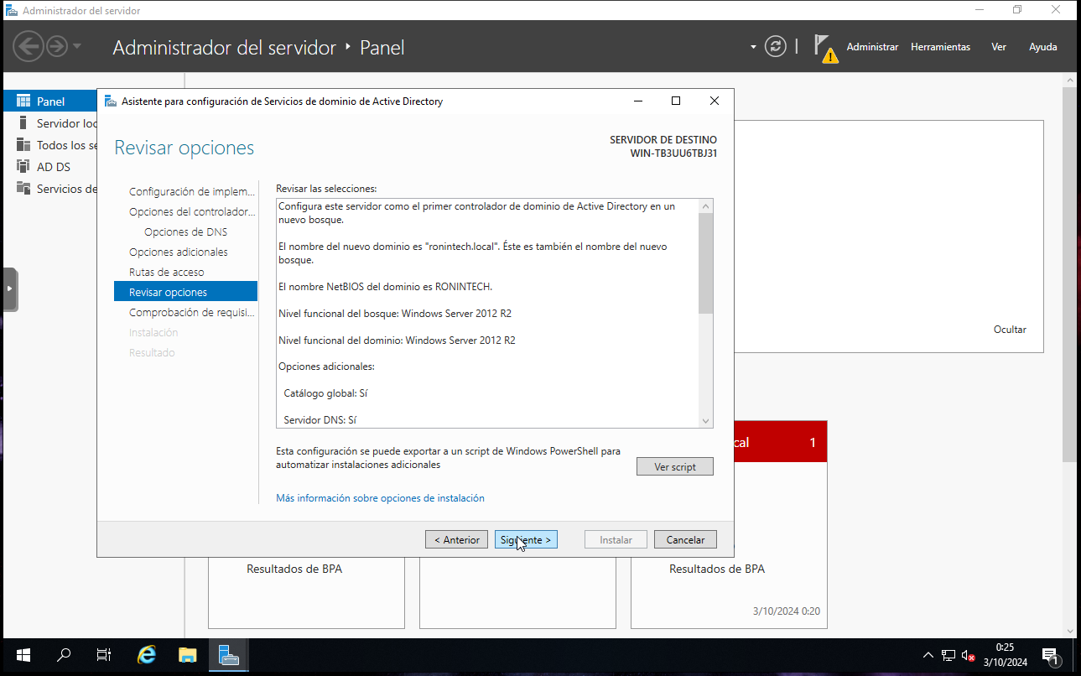
Task: Select the Servicios de… sidebar entry
Action: (55, 189)
